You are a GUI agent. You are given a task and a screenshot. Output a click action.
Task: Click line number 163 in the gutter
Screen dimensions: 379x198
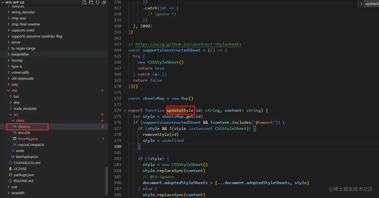click(117, 44)
